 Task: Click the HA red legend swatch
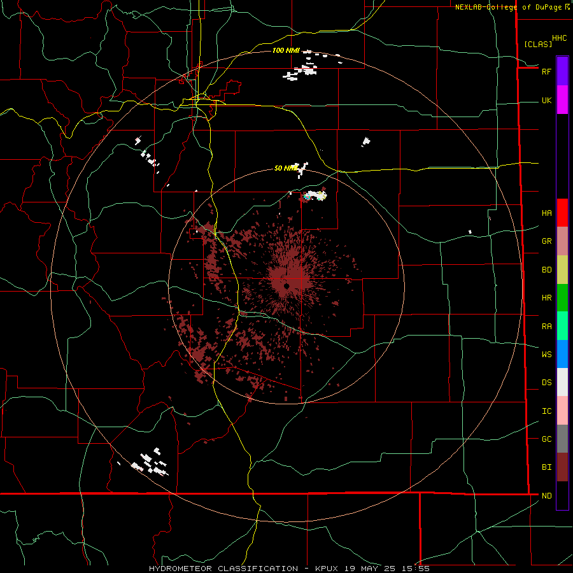(x=562, y=213)
